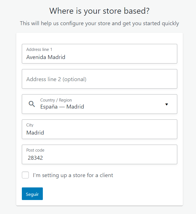
Task: Click the "Madrid" text in City field
Action: click(x=35, y=133)
